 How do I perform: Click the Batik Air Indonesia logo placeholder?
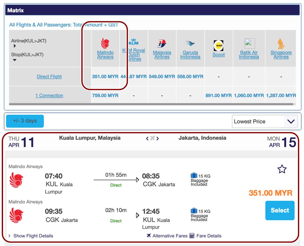click(x=250, y=43)
